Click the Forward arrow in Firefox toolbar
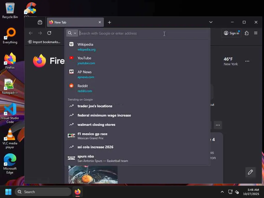264x198 pixels. pos(40,33)
